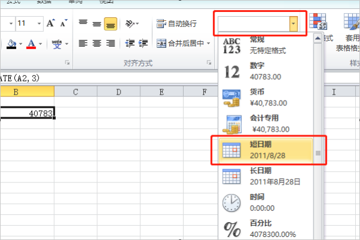Apply top vertical alignment
Viewport: 360px width, 240px height.
point(83,23)
